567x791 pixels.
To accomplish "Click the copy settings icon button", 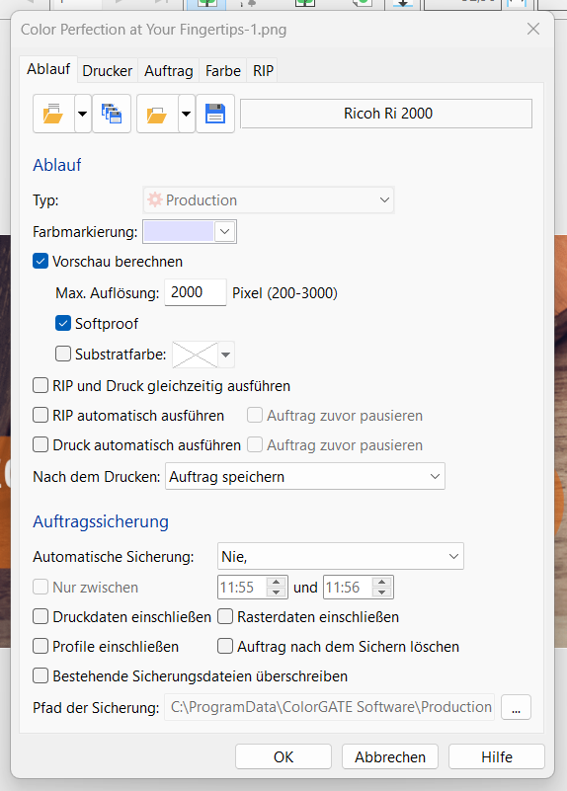I will point(112,114).
